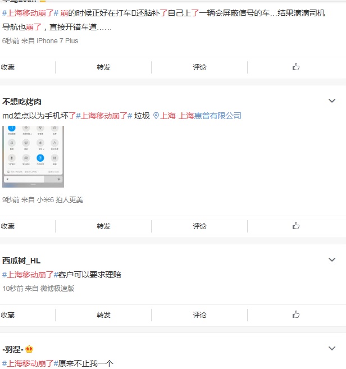Image resolution: width=346 pixels, height=369 pixels.
Task: Open 评论 on 西瓜树_HL's post
Action: (199, 315)
